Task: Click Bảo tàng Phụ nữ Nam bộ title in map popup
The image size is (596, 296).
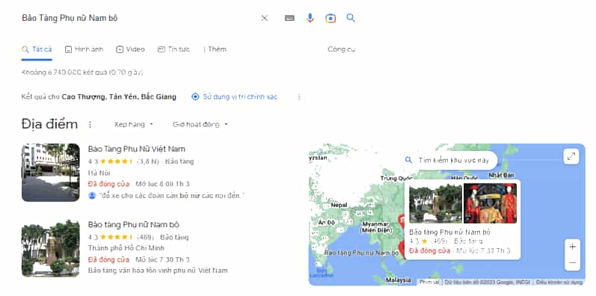Action: [449, 232]
